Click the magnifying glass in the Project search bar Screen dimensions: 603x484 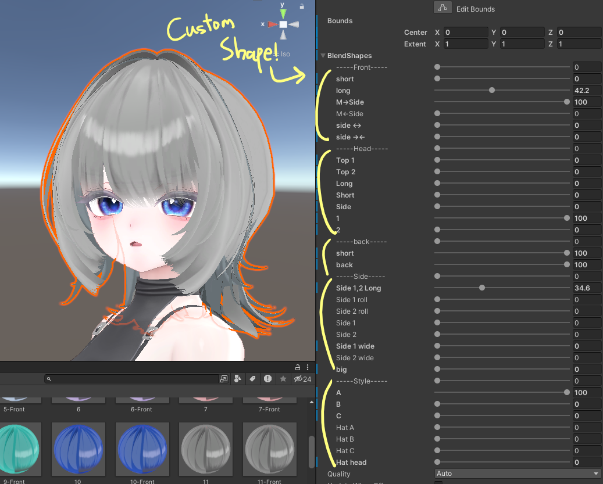[x=49, y=379]
